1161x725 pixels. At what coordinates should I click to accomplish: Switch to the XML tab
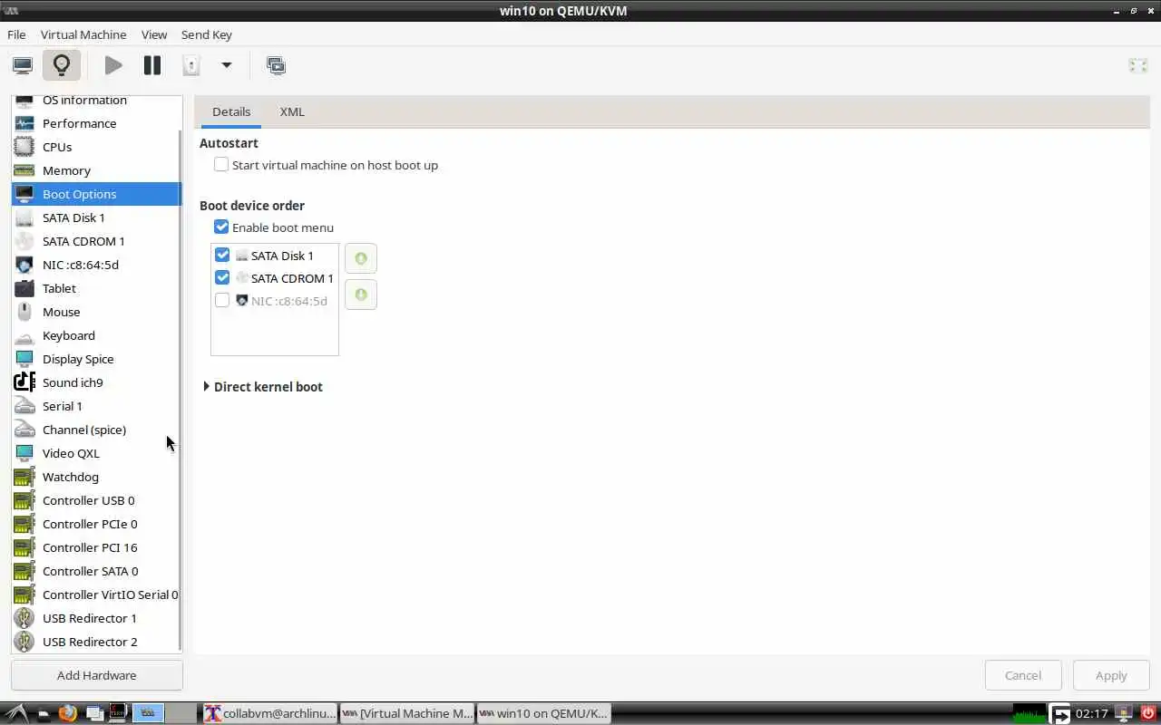tap(292, 111)
